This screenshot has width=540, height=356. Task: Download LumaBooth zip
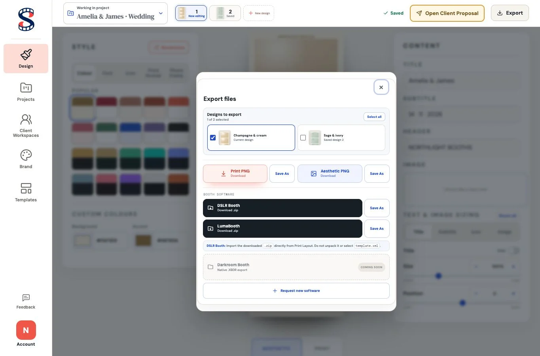click(x=282, y=229)
